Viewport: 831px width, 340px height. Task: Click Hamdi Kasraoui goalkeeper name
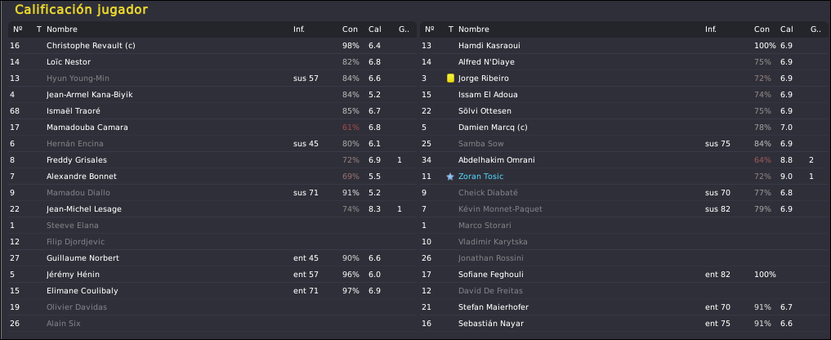[x=489, y=46]
